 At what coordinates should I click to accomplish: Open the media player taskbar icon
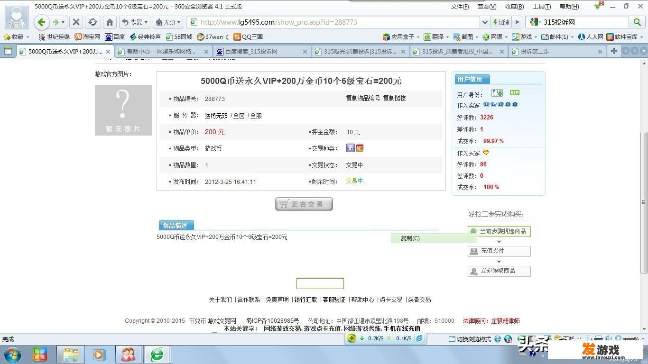click(100, 355)
